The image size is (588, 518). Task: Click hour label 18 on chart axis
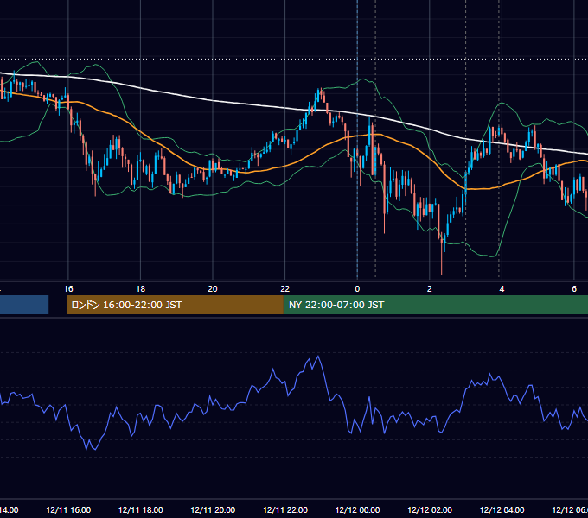click(141, 289)
